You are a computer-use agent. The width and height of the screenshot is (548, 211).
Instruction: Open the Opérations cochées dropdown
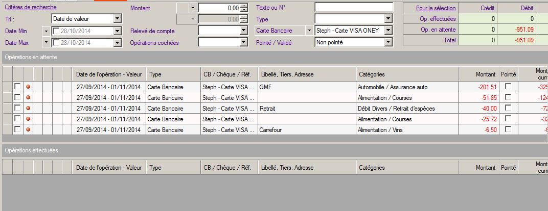pyautogui.click(x=243, y=42)
